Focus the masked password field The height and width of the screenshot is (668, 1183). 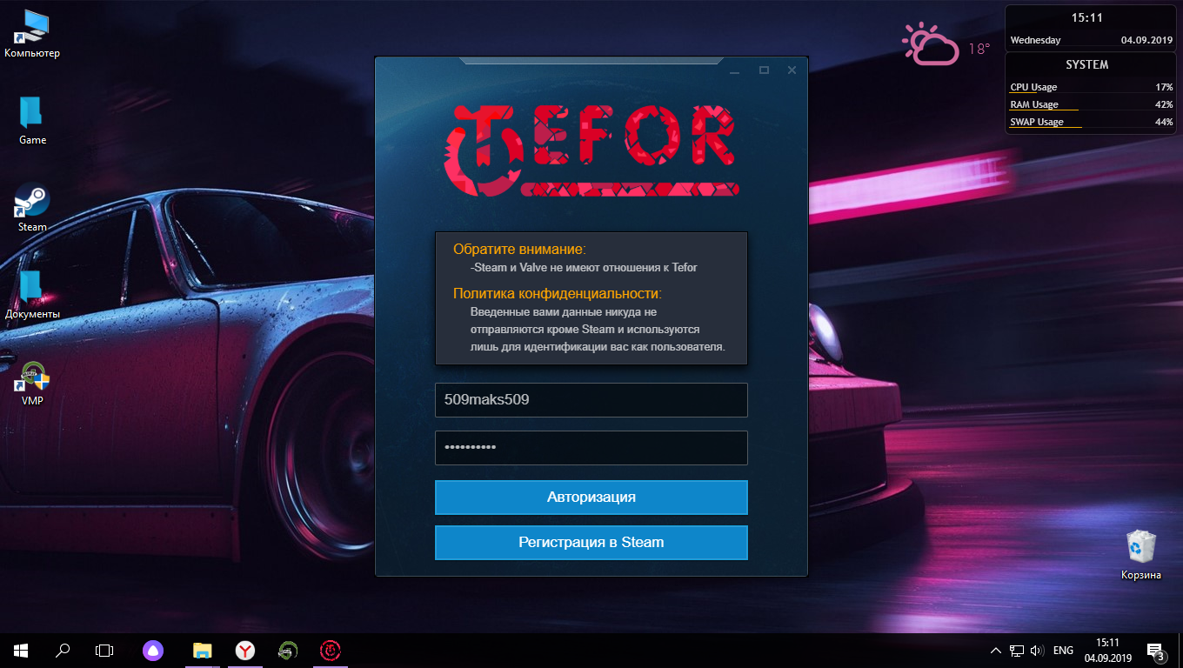(591, 448)
